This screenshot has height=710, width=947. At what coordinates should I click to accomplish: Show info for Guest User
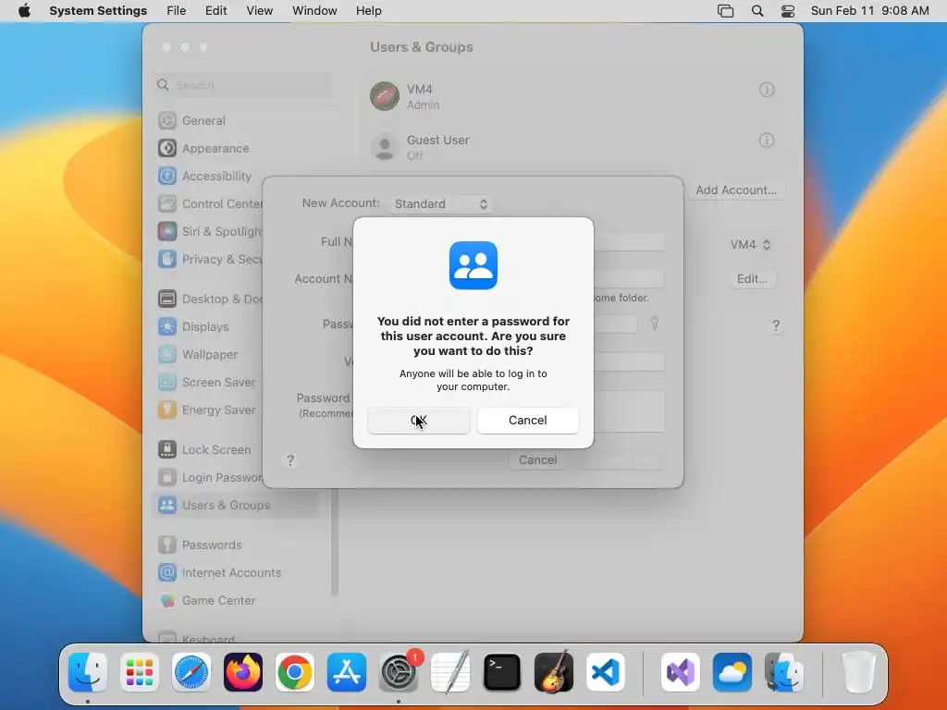(x=767, y=141)
